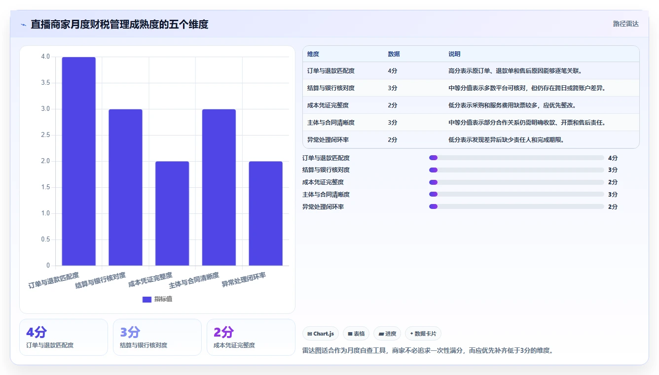This screenshot has width=659, height=375.
Task: Click the 结算与银行核对度 bar in chart
Action: tap(125, 187)
